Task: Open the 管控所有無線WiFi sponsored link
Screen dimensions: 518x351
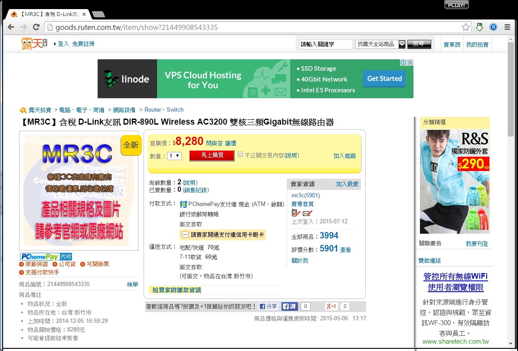Action: (456, 282)
